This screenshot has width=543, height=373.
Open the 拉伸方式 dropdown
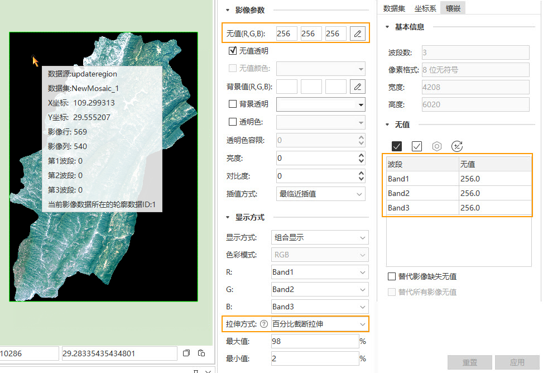point(319,324)
